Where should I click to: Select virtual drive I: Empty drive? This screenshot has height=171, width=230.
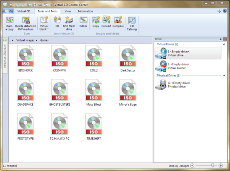(x=188, y=53)
